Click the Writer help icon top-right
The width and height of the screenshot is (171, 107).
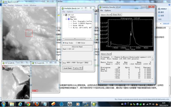click(x=169, y=5)
